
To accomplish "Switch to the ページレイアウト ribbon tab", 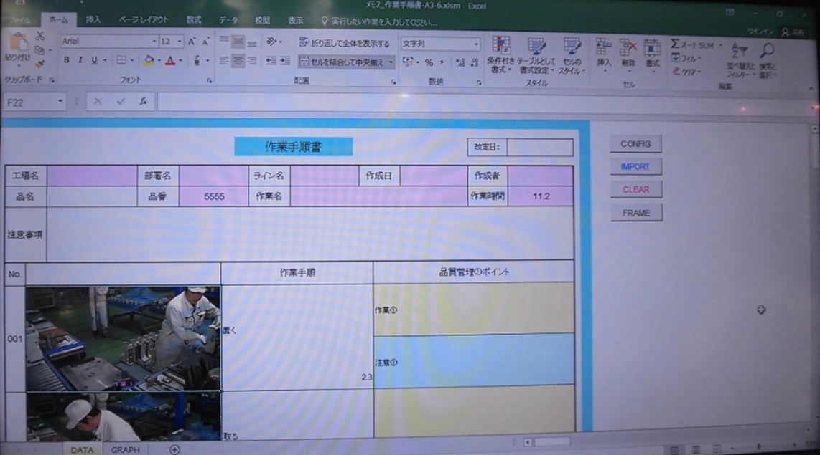I will (x=144, y=20).
